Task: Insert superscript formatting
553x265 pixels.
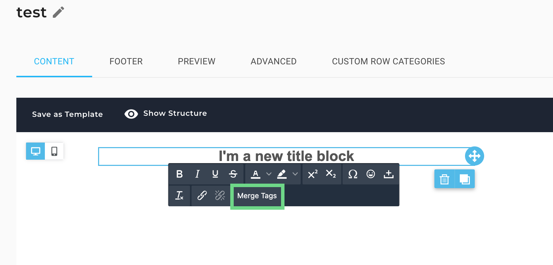Action: pos(313,174)
